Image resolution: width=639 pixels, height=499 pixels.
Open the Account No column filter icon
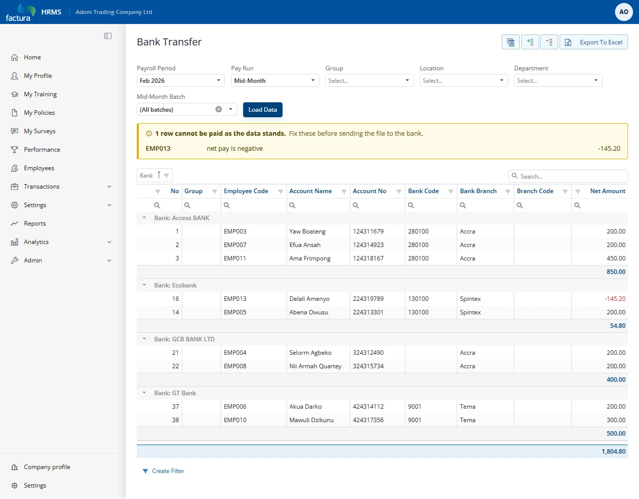(x=399, y=192)
